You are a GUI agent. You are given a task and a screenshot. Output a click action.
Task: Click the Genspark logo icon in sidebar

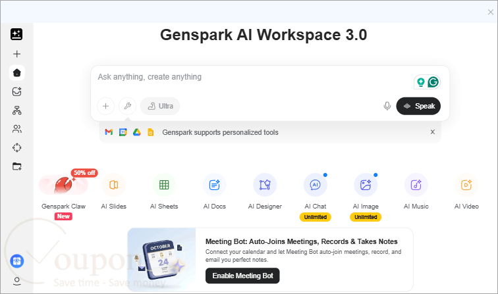pyautogui.click(x=16, y=34)
